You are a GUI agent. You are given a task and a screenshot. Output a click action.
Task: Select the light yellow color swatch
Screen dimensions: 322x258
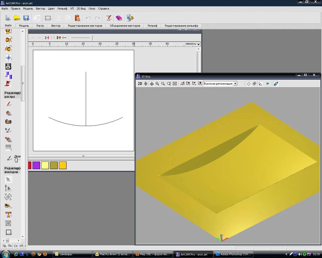pos(45,165)
